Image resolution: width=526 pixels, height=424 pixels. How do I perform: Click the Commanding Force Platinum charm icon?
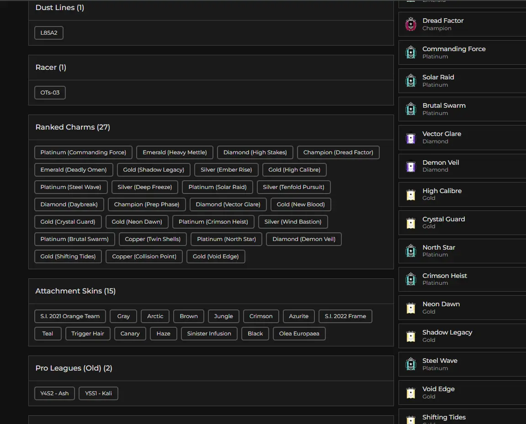[x=411, y=52]
